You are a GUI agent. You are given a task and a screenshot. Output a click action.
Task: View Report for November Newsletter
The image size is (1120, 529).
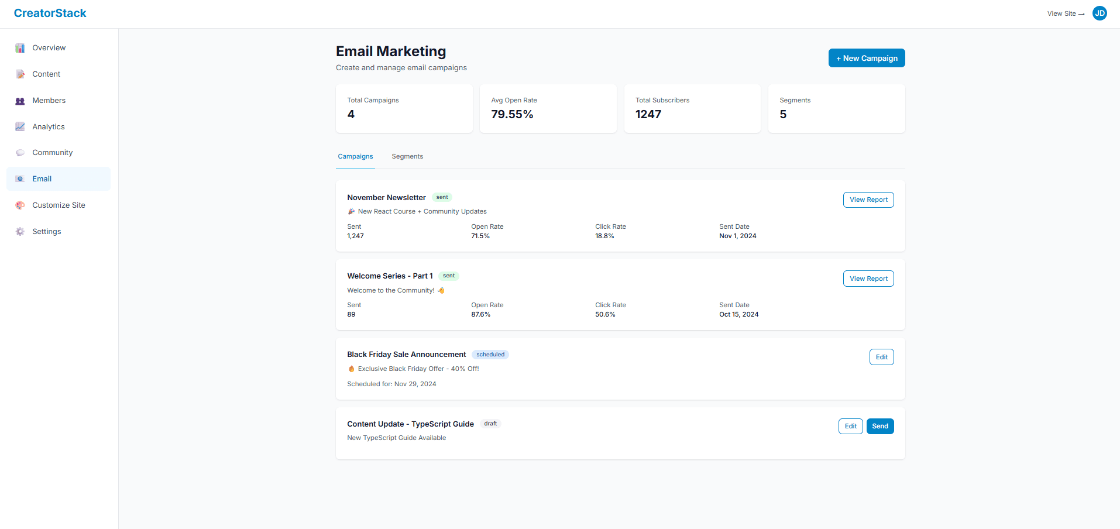click(x=868, y=200)
